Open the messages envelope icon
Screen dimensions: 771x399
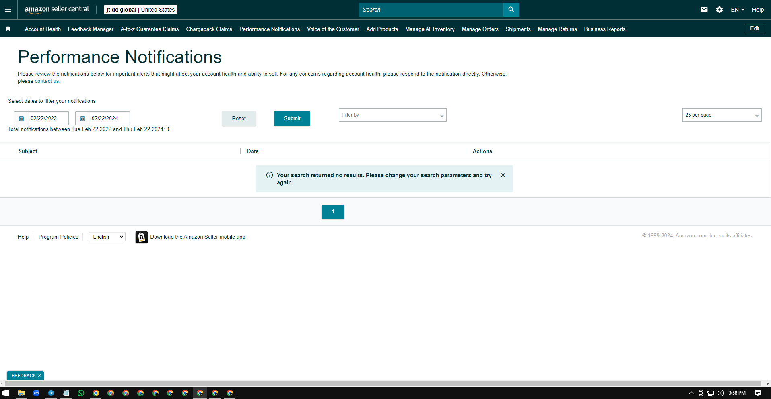(x=704, y=10)
